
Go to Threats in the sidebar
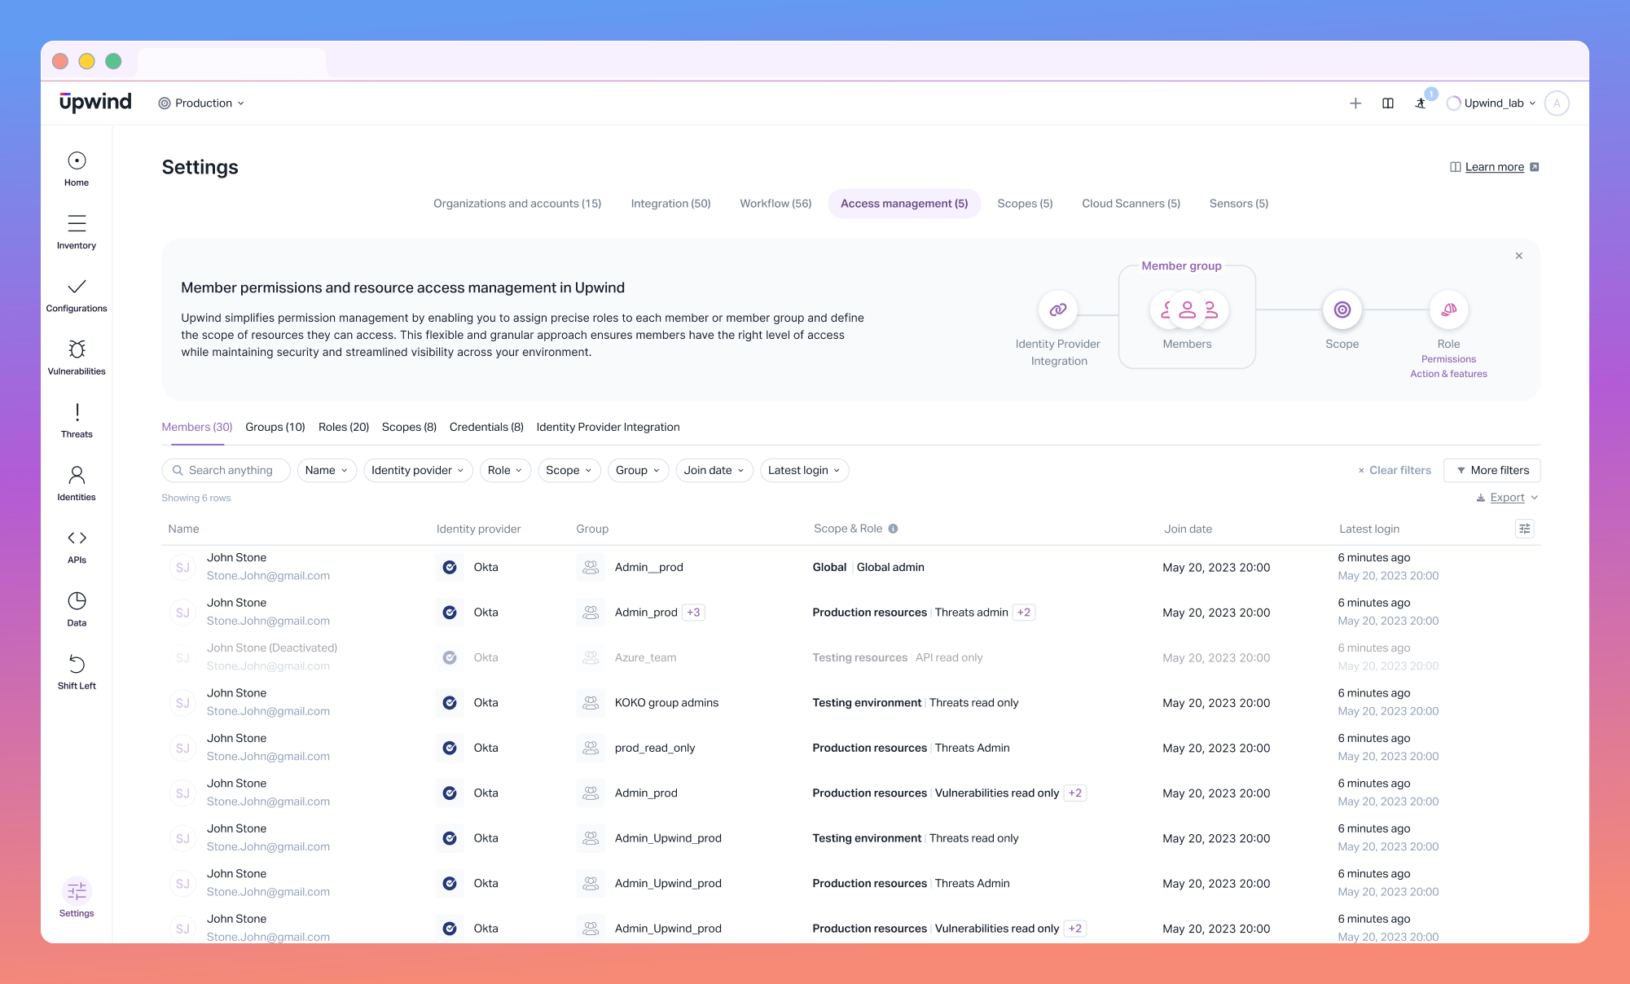pyautogui.click(x=77, y=413)
